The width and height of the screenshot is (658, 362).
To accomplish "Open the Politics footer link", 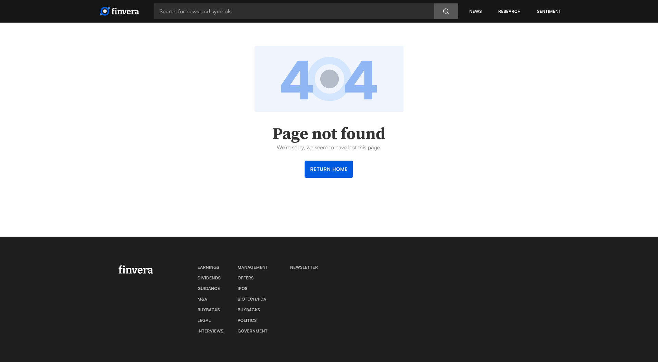I will (247, 320).
